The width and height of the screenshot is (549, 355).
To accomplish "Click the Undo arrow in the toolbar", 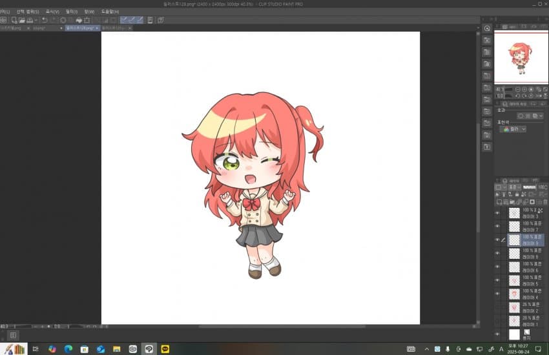I will [x=45, y=20].
